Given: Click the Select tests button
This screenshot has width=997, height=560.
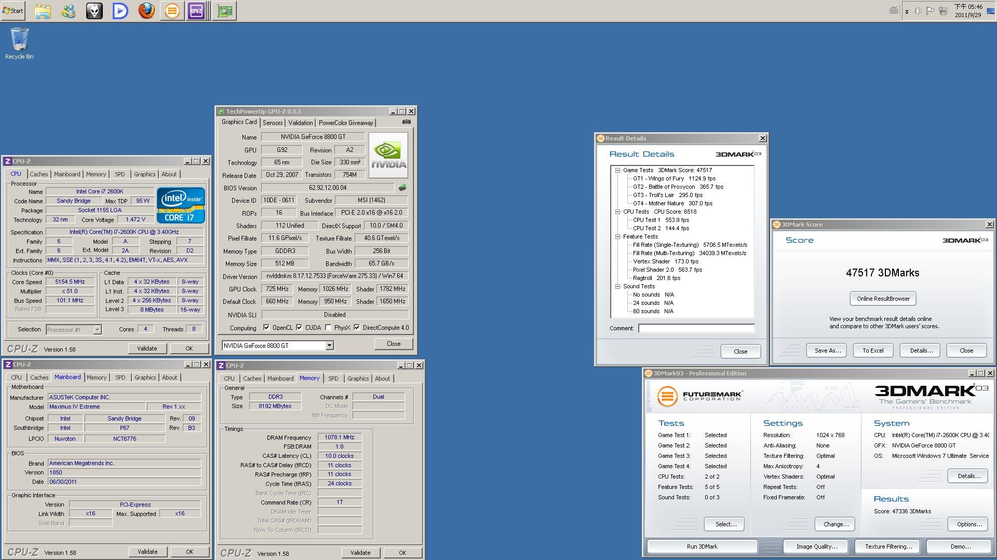Looking at the screenshot, I should (x=725, y=524).
